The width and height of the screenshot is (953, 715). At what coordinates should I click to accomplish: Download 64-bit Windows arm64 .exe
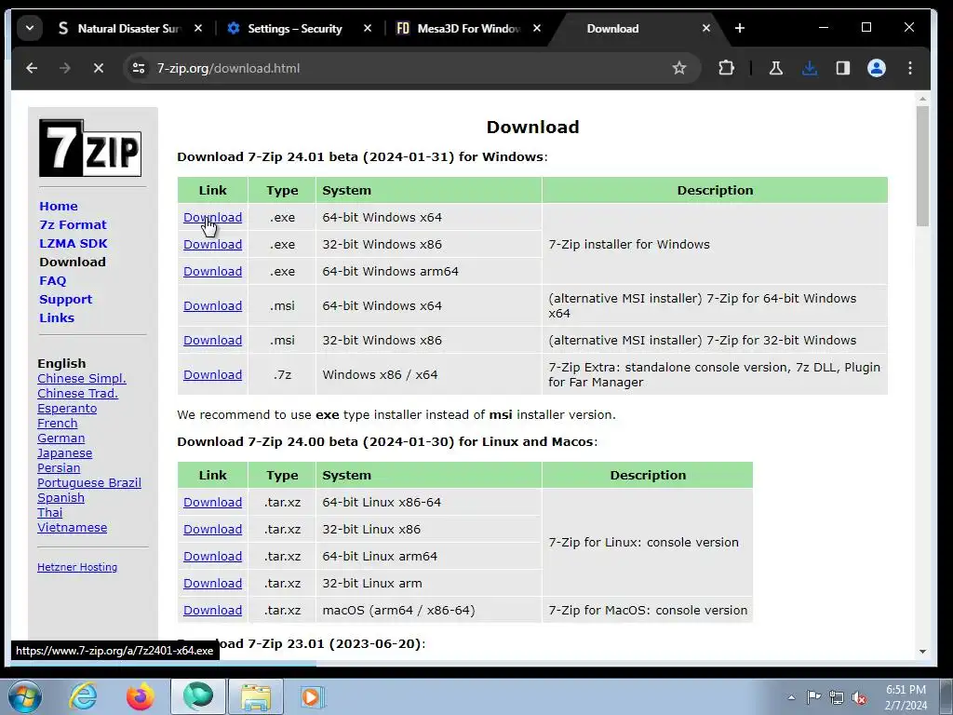point(213,271)
